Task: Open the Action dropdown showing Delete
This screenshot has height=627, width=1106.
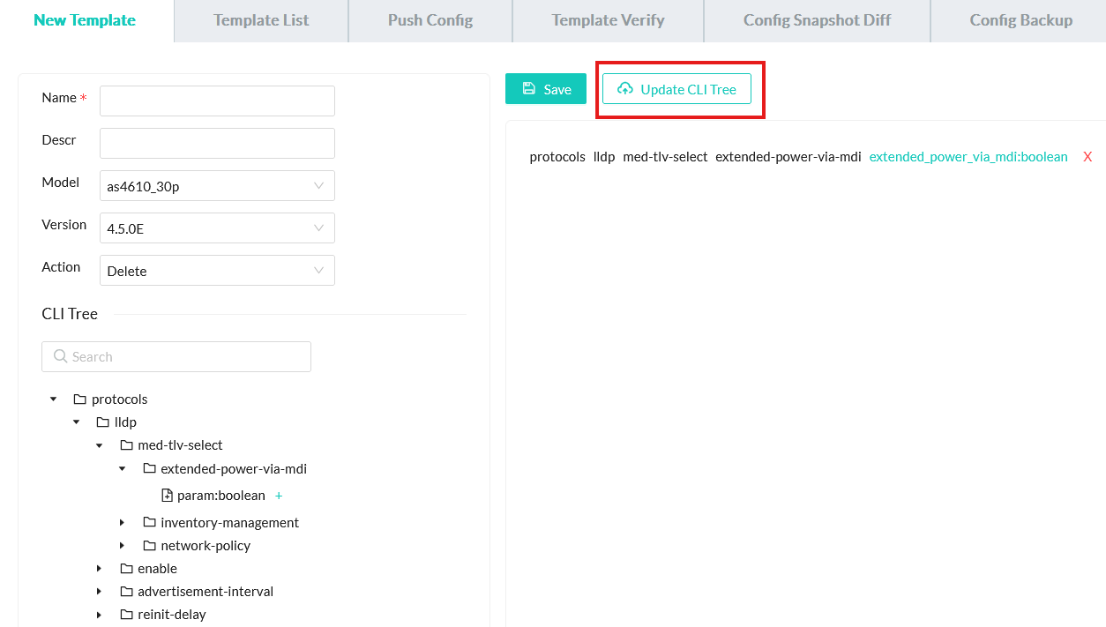Action: 217,271
